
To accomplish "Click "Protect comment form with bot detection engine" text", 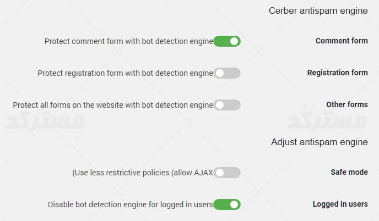I will click(x=128, y=41).
